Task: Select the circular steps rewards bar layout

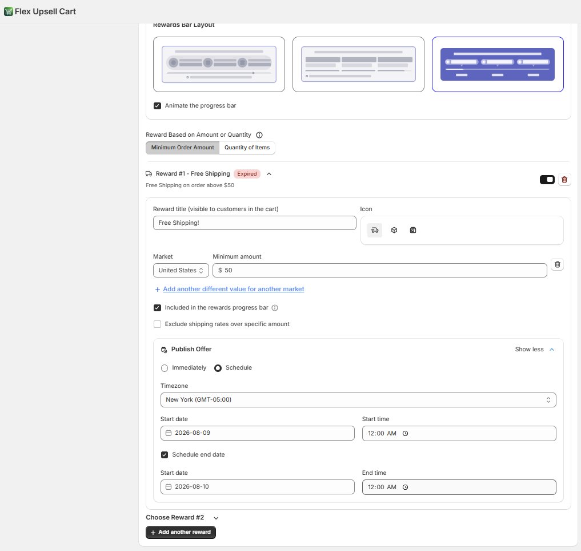Action: point(219,64)
